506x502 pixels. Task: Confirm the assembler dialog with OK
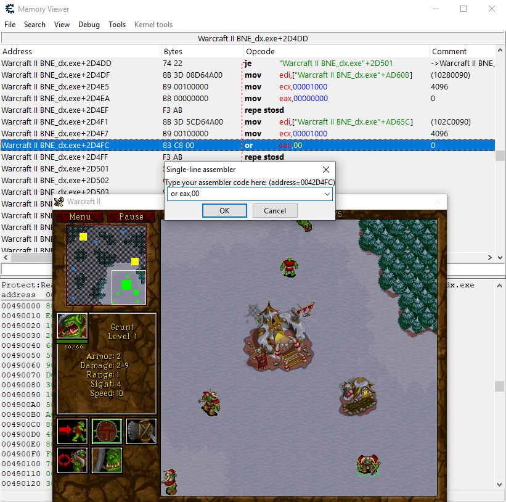tap(224, 211)
